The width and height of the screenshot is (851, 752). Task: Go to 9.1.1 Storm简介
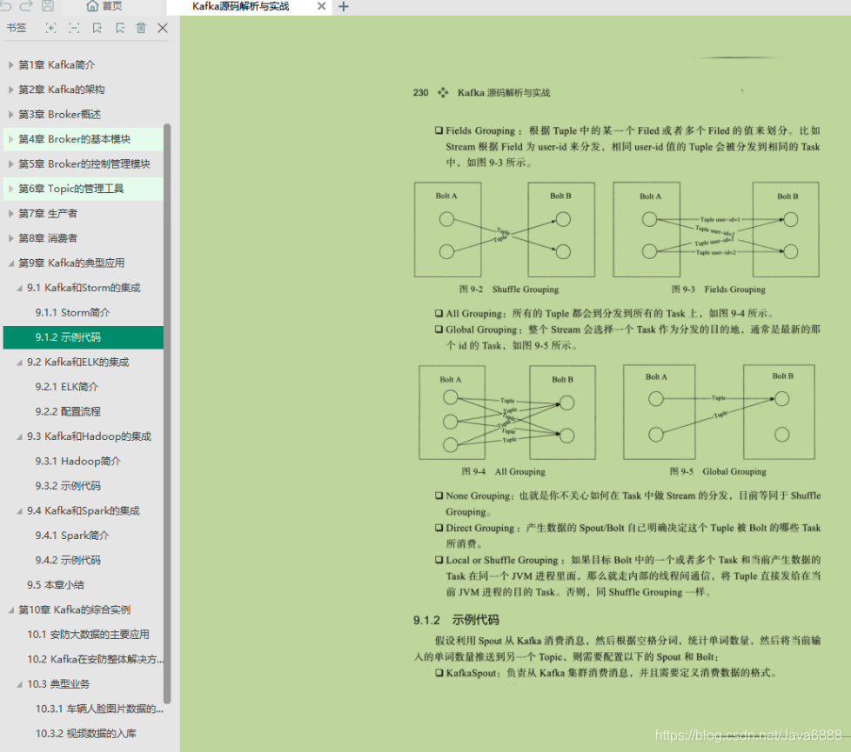(x=73, y=313)
